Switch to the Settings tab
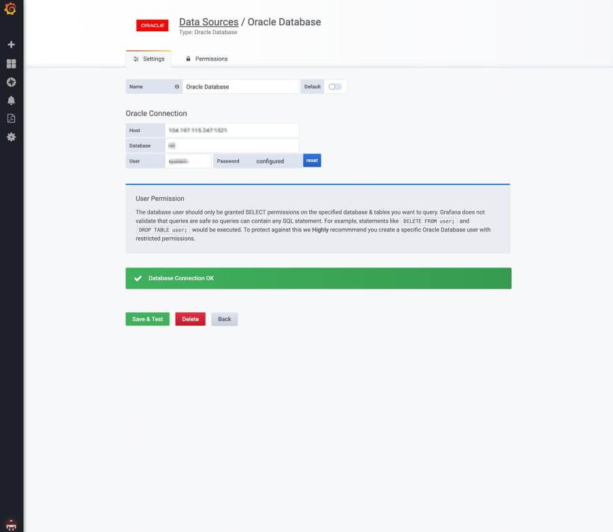The width and height of the screenshot is (613, 532). pos(148,59)
